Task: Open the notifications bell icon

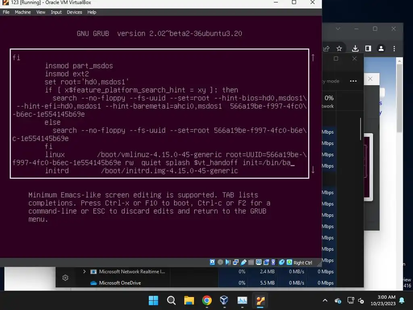Action: pyautogui.click(x=402, y=300)
